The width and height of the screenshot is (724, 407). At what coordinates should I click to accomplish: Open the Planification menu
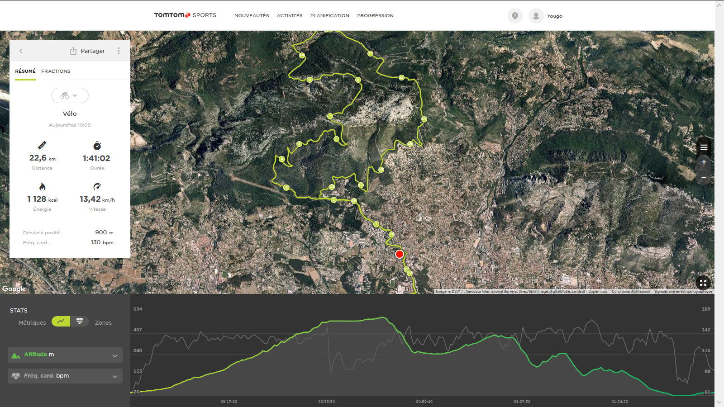pos(330,16)
